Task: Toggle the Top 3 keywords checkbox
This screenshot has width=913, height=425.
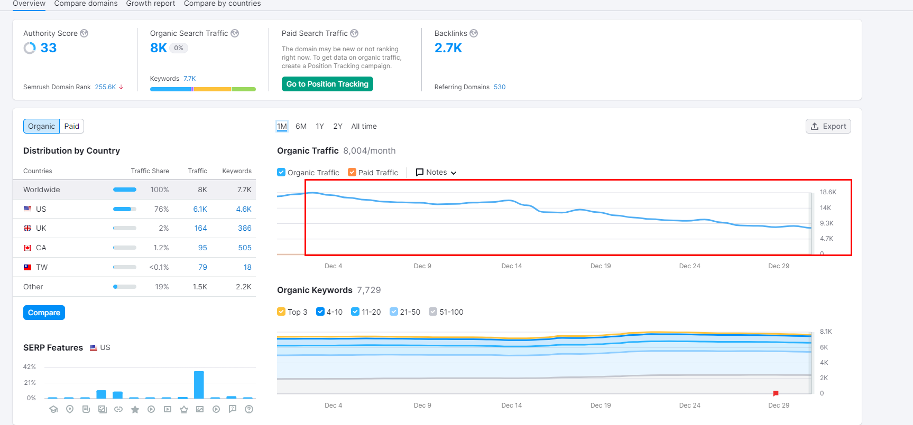Action: pos(281,311)
